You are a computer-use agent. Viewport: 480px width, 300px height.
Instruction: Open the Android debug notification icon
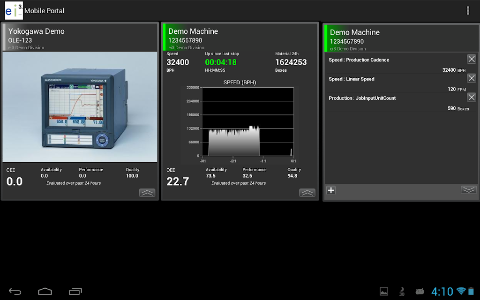pyautogui.click(x=420, y=292)
